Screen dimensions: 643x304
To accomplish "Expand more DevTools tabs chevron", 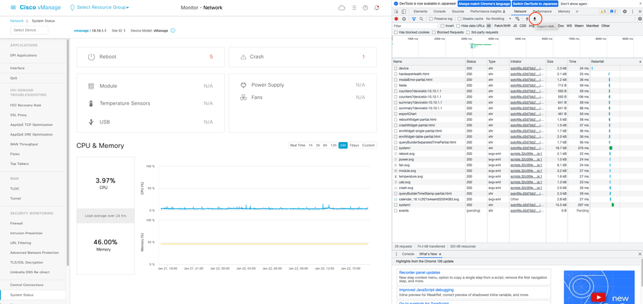I will [x=577, y=12].
